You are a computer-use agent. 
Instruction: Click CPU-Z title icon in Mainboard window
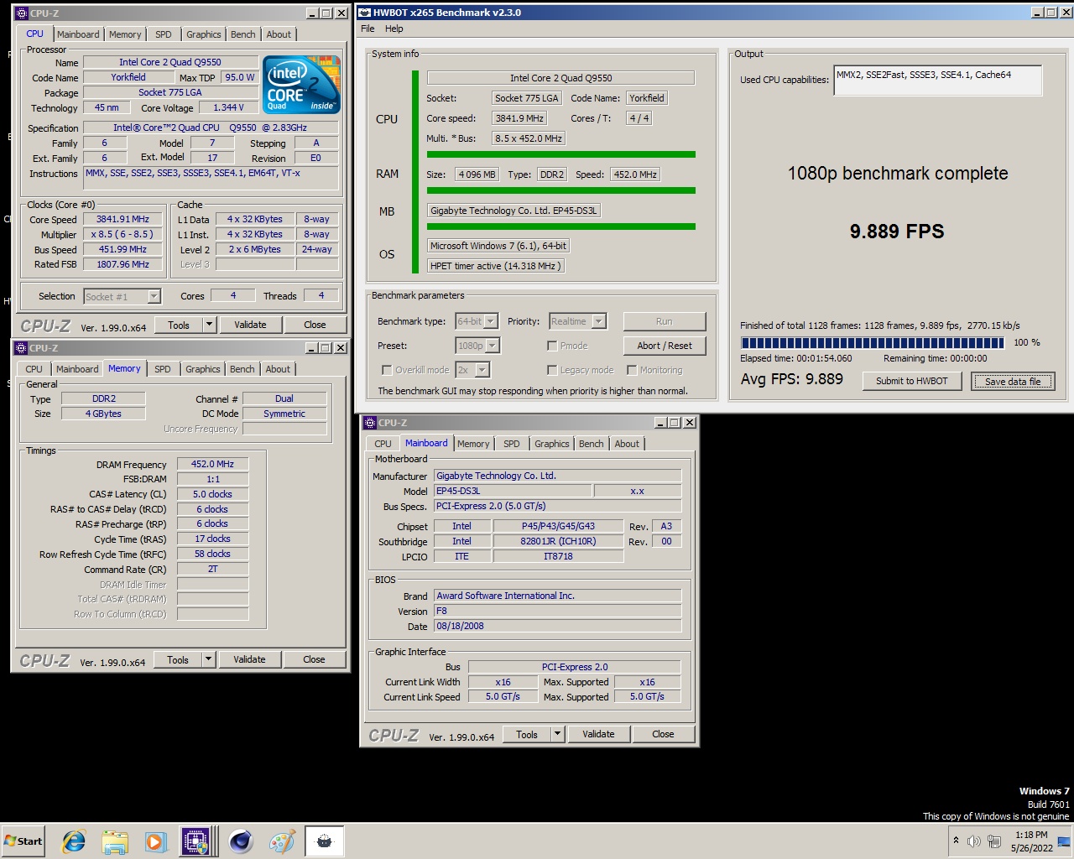click(x=370, y=423)
